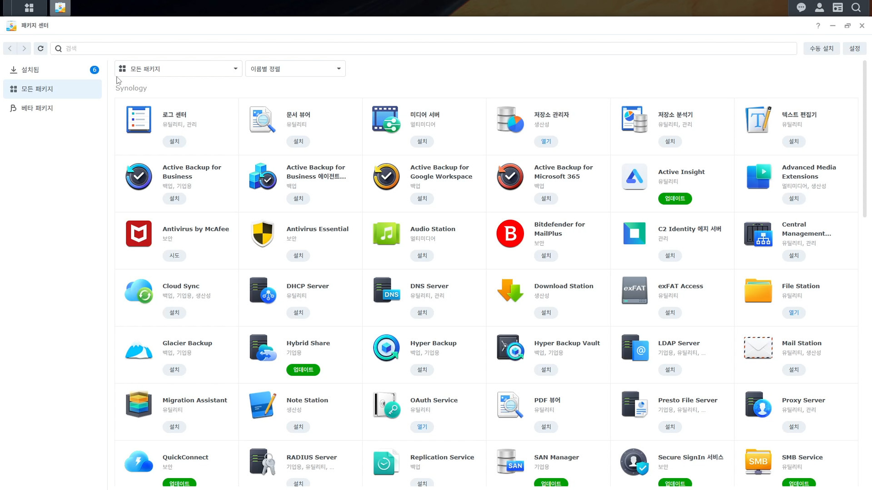Click the Active Backup for Google Workspace icon
Viewport: 872px width, 490px height.
pyautogui.click(x=386, y=176)
